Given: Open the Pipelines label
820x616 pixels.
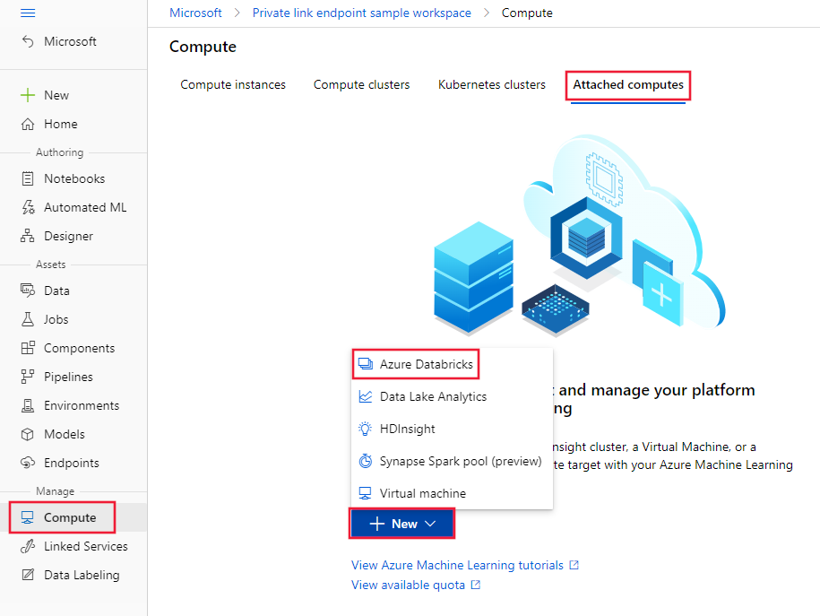Looking at the screenshot, I should [x=68, y=377].
